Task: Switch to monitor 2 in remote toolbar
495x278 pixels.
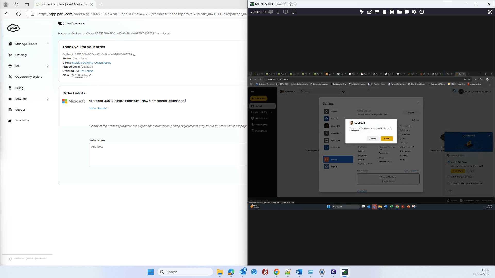Action: tap(286, 12)
